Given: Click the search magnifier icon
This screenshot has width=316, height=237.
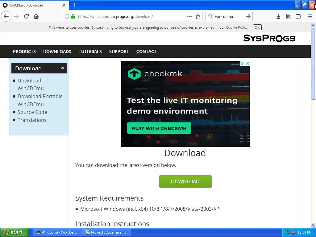Looking at the screenshot, I should [x=210, y=16].
